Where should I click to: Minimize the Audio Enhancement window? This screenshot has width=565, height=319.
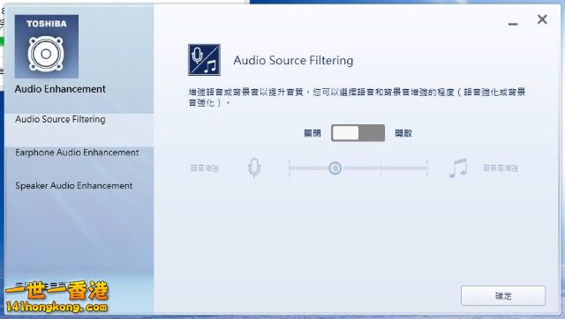click(x=513, y=24)
